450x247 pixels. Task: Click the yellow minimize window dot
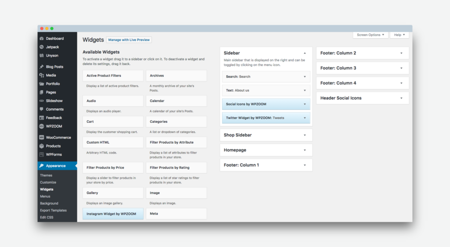point(47,29)
